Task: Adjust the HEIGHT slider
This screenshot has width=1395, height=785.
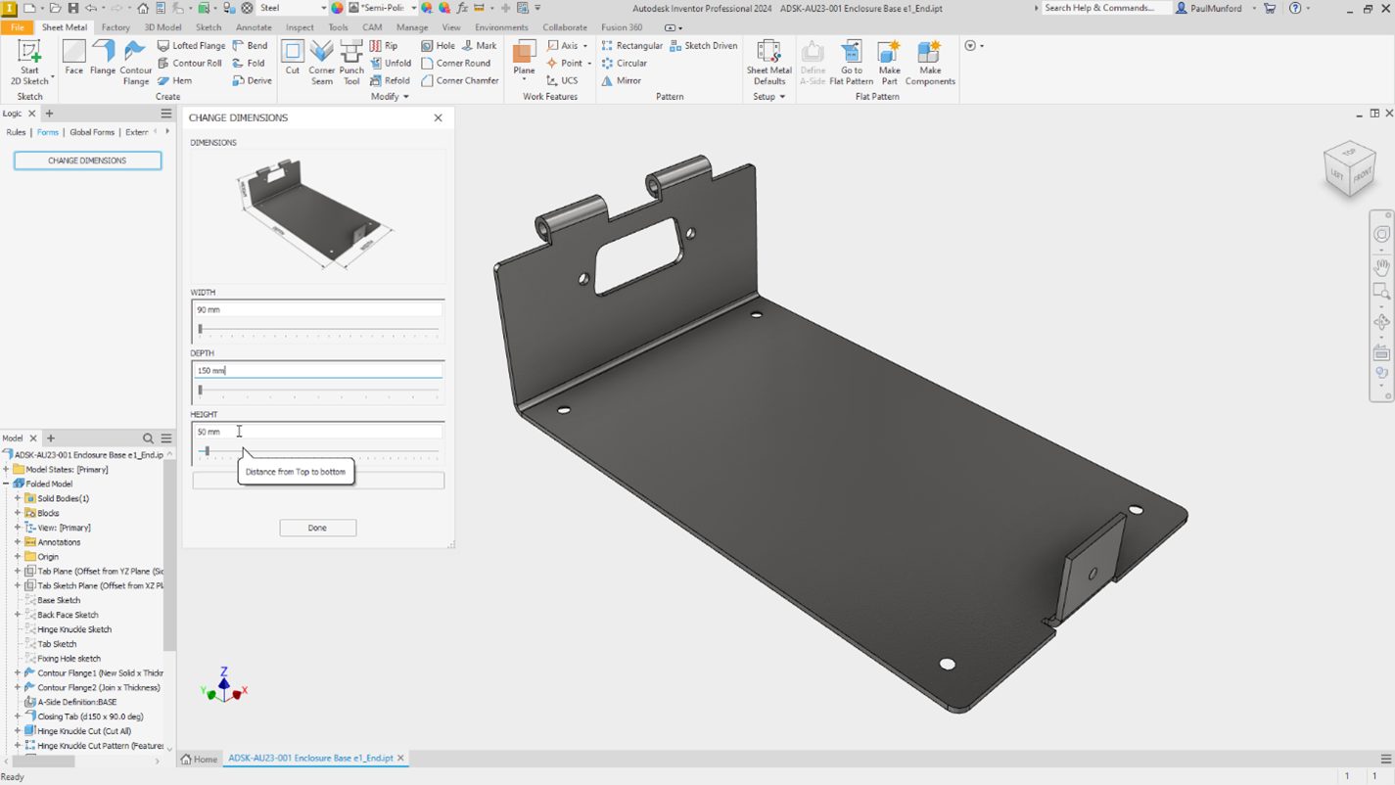Action: click(206, 451)
